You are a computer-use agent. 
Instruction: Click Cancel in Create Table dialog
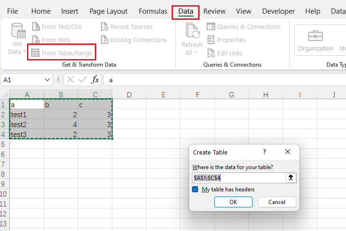tap(277, 202)
